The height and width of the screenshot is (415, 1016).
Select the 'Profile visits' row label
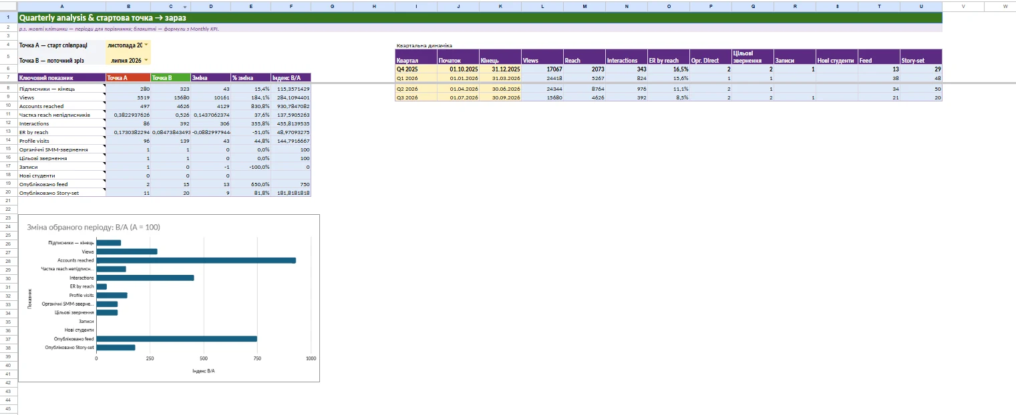pos(61,141)
